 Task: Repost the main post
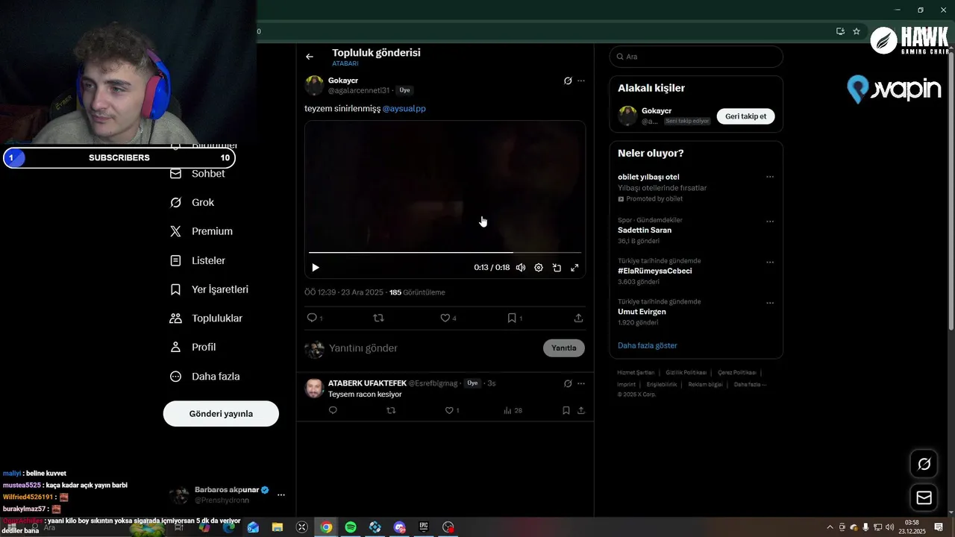click(x=378, y=318)
